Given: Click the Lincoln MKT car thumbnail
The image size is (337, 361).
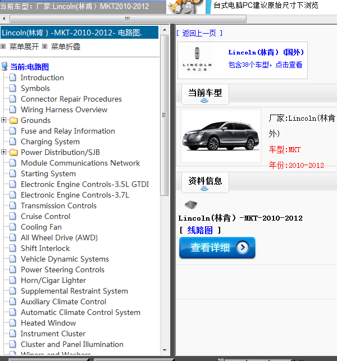Looking at the screenshot, I should [x=221, y=136].
